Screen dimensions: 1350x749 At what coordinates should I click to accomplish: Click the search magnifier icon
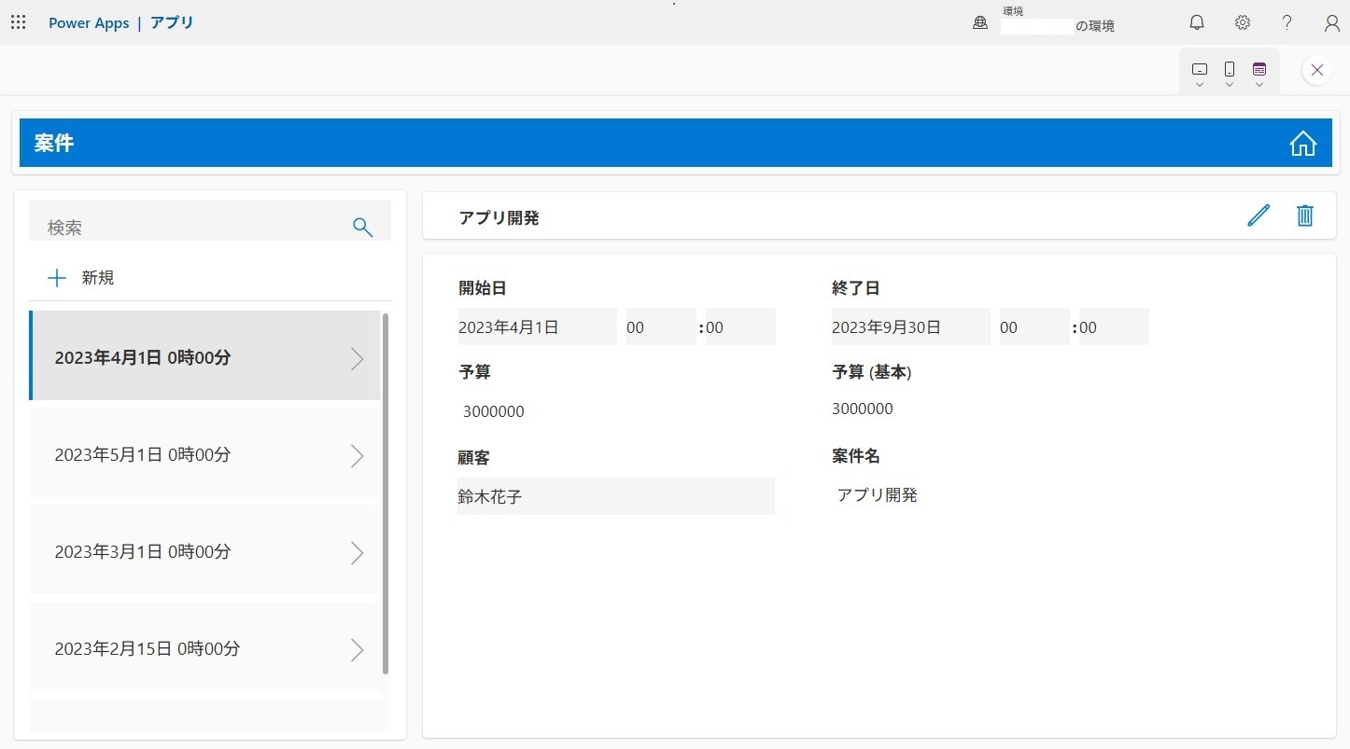point(362,227)
